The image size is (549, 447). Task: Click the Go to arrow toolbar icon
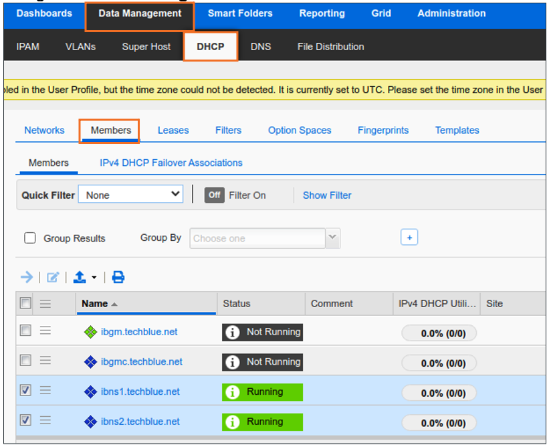(27, 277)
